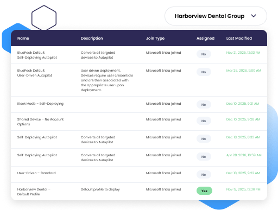Viewport: 278px width, 210px height.
Task: Click the date 'Mar 28, 2026, 9:00 AM'
Action: [x=244, y=71]
